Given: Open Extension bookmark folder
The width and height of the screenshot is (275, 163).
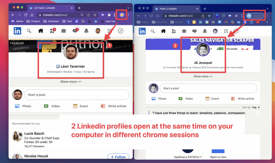Looking at the screenshot, I should pos(51,21).
